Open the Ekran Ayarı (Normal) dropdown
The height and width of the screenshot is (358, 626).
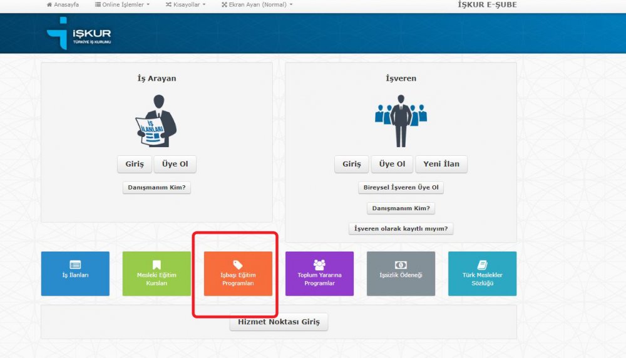tap(257, 5)
